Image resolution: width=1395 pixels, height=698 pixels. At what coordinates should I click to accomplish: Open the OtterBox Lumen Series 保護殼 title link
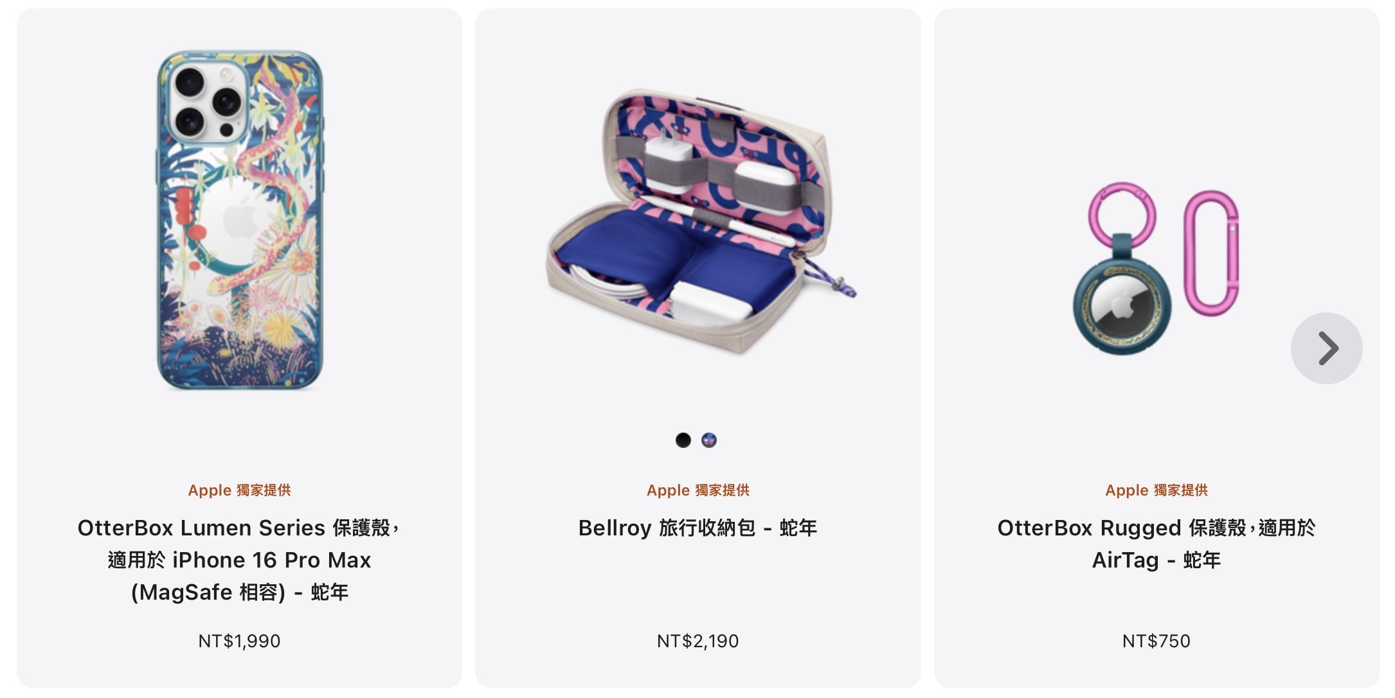pos(239,560)
